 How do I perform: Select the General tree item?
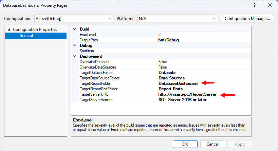pos(26,36)
